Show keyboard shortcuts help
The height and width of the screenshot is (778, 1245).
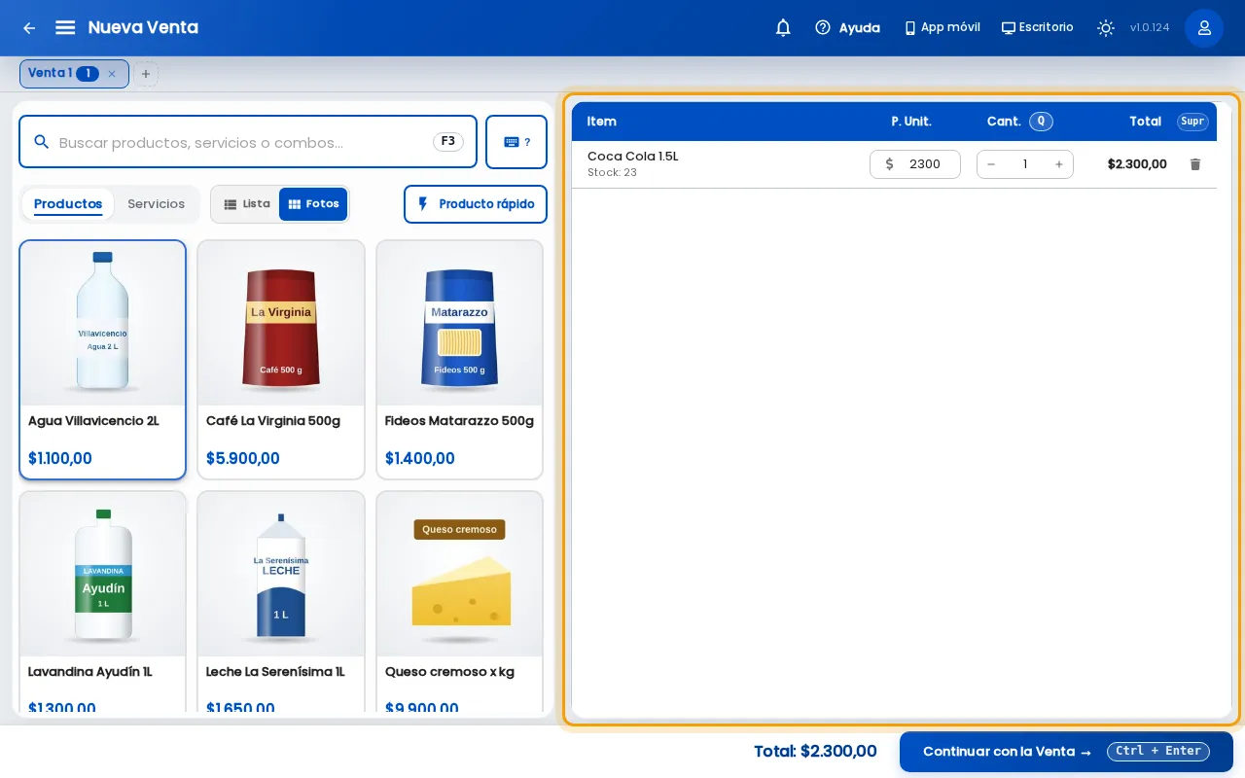(x=516, y=142)
